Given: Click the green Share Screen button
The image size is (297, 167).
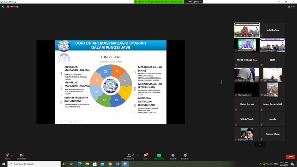Looking at the screenshot, I should tap(159, 156).
